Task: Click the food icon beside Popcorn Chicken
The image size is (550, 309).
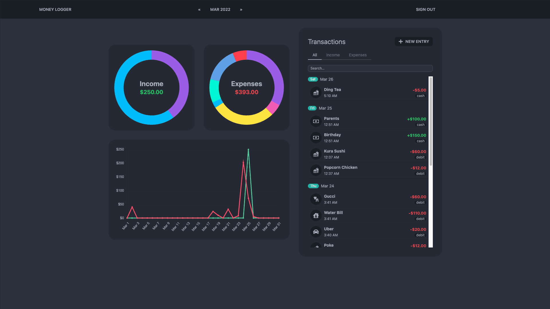Action: [316, 170]
